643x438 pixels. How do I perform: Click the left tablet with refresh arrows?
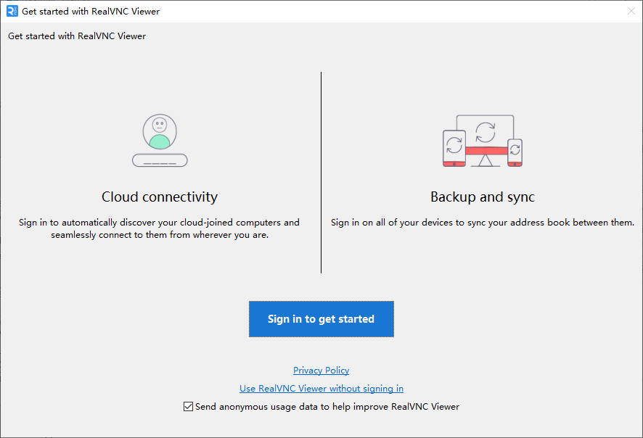(454, 149)
